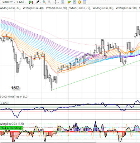Click the WMA(Close,50) indicator label
This screenshot has width=140, height=143.
point(57,8)
